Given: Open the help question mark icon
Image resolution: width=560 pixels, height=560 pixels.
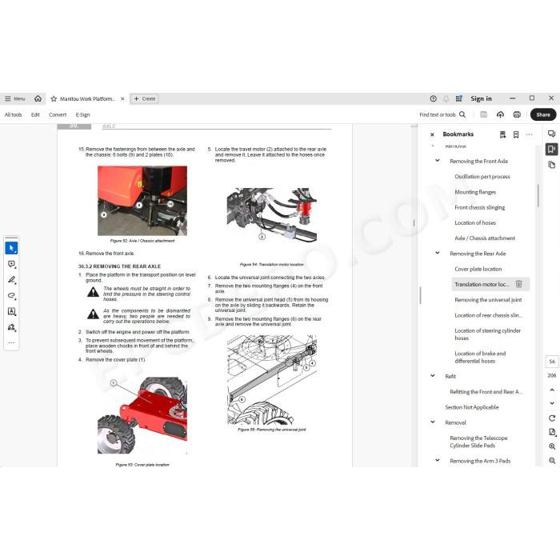Looking at the screenshot, I should point(434,98).
